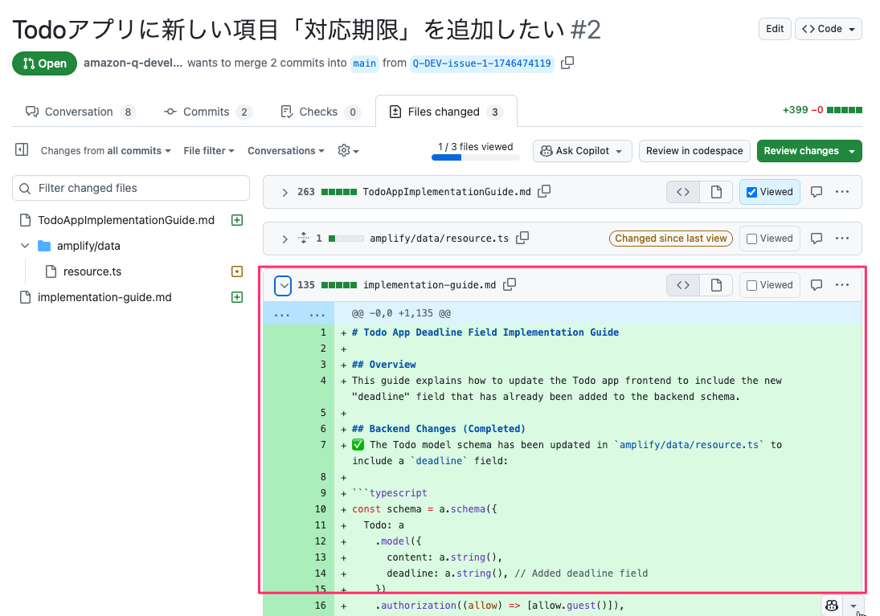
Task: Open more options for implementation-guide.md
Action: pyautogui.click(x=842, y=285)
